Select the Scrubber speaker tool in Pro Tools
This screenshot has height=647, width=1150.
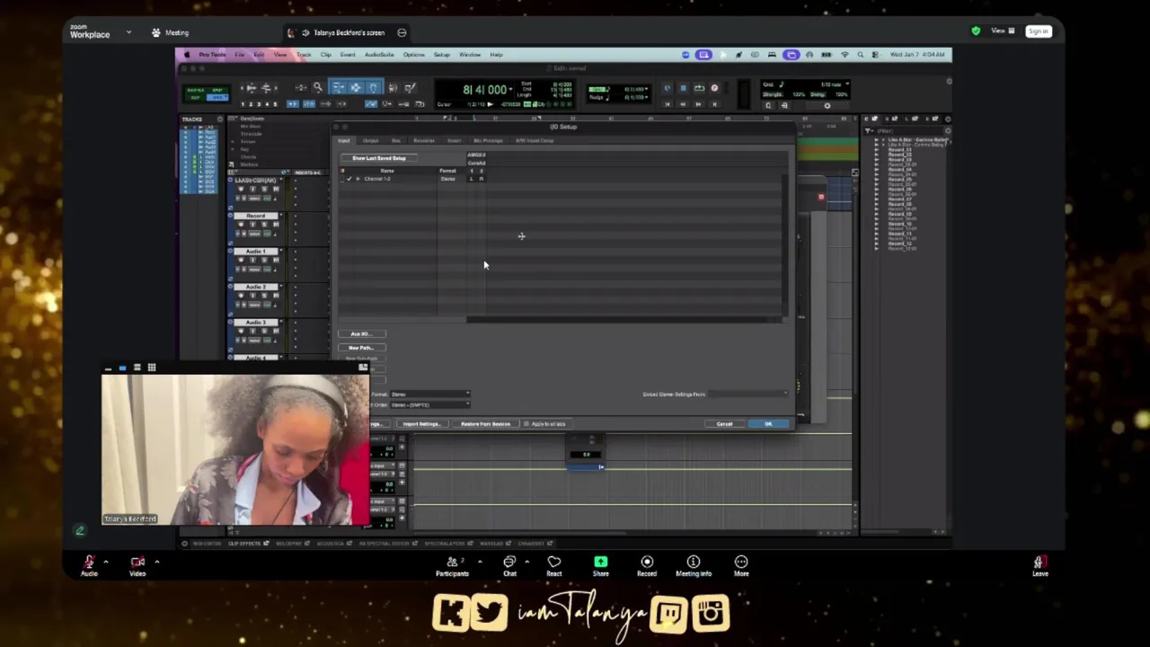[393, 88]
